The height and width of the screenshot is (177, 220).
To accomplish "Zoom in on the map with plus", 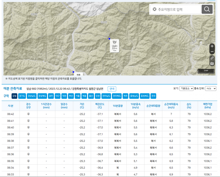I will pyautogui.click(x=212, y=46).
